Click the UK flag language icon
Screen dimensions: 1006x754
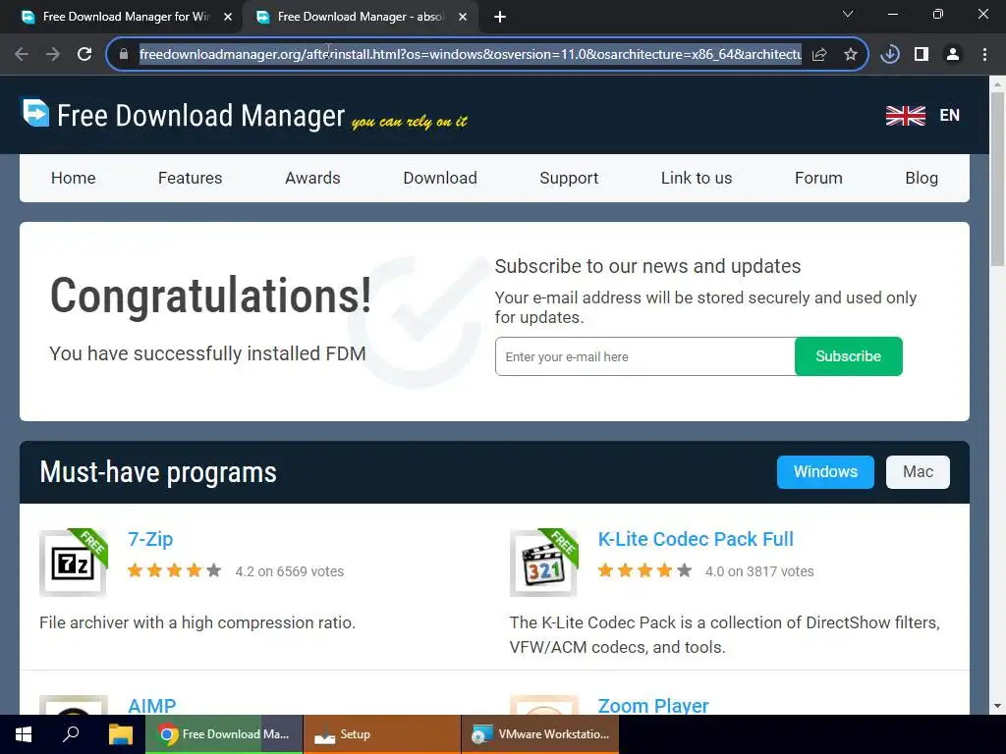coord(905,116)
